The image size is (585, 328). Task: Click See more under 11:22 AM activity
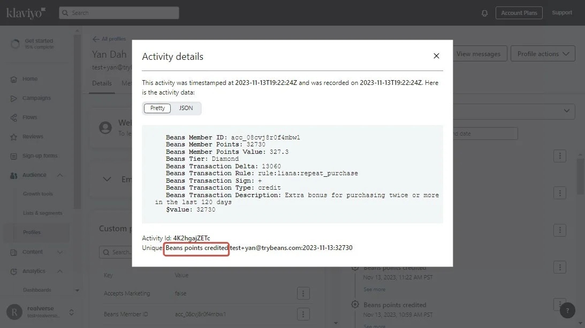[374, 290]
